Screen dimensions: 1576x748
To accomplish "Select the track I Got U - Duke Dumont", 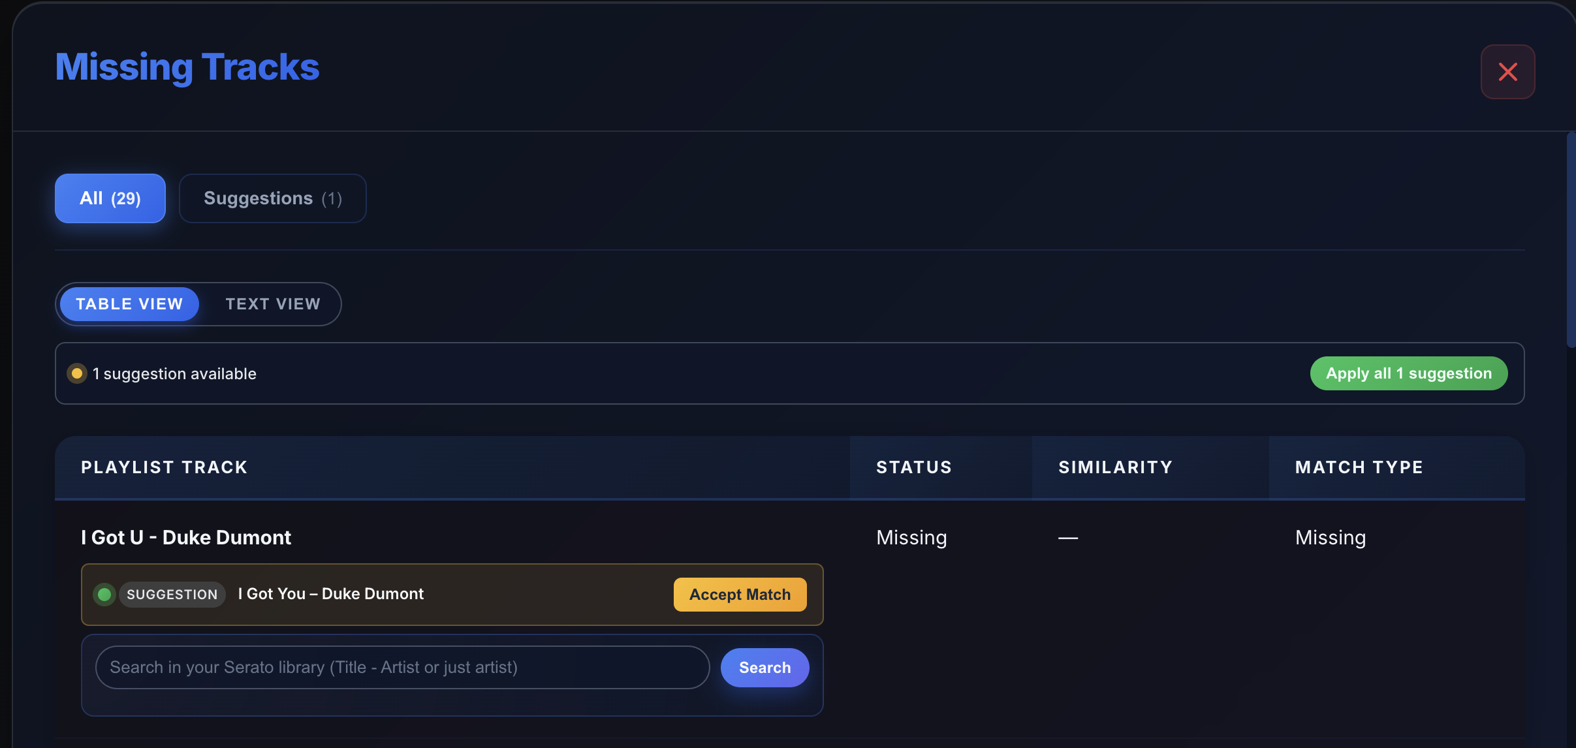I will point(186,537).
